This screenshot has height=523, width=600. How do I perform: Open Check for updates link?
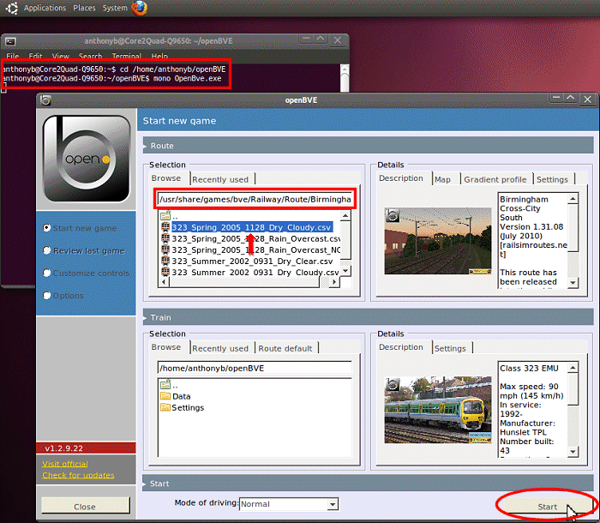78,475
